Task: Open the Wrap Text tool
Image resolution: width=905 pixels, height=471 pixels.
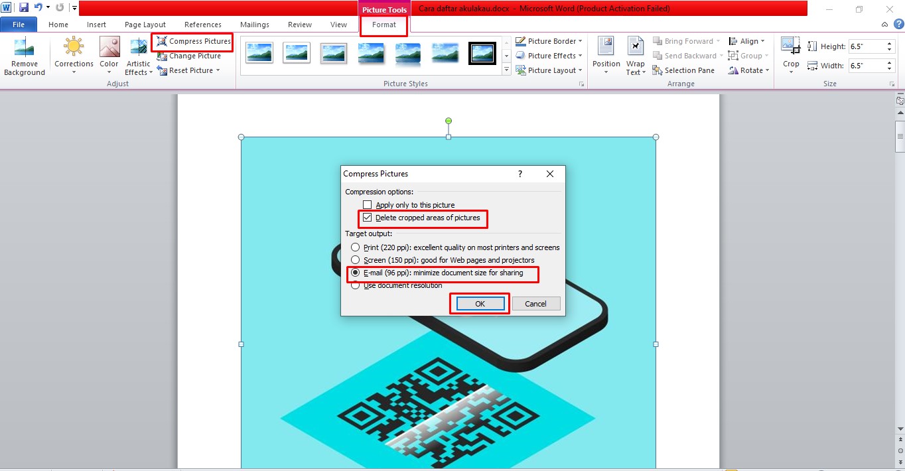Action: coord(635,56)
